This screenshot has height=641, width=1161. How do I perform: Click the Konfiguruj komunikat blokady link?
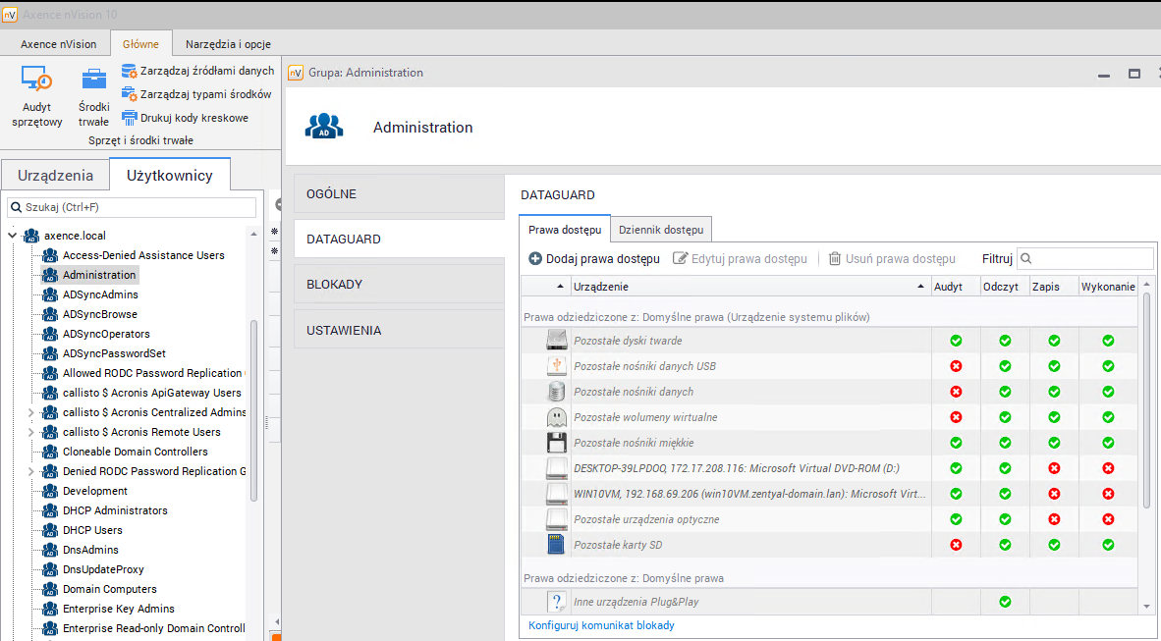click(600, 625)
